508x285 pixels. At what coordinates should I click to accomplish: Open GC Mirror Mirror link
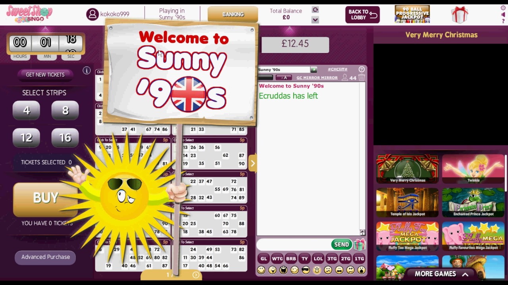pyautogui.click(x=317, y=78)
